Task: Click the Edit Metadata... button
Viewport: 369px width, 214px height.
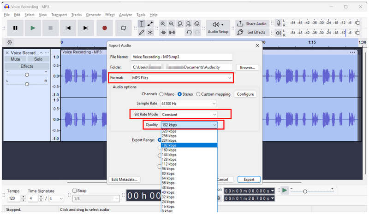Action: click(124, 179)
